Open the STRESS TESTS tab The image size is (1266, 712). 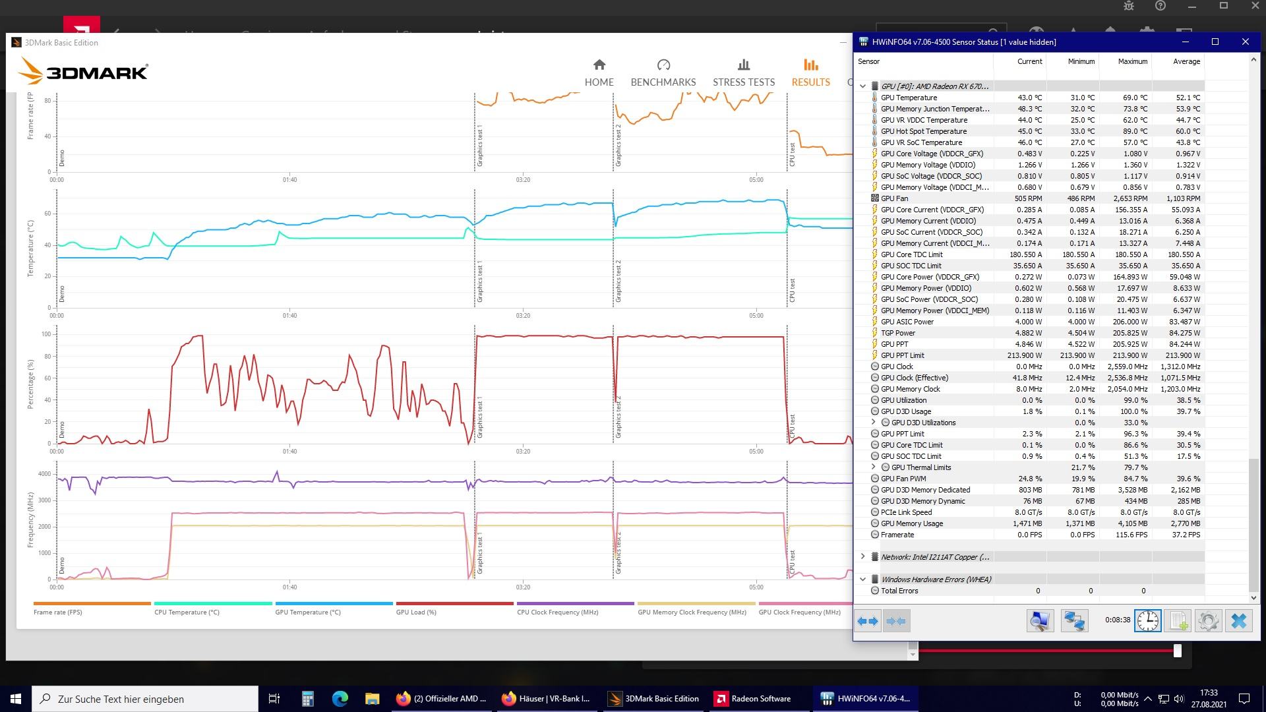[x=744, y=73]
